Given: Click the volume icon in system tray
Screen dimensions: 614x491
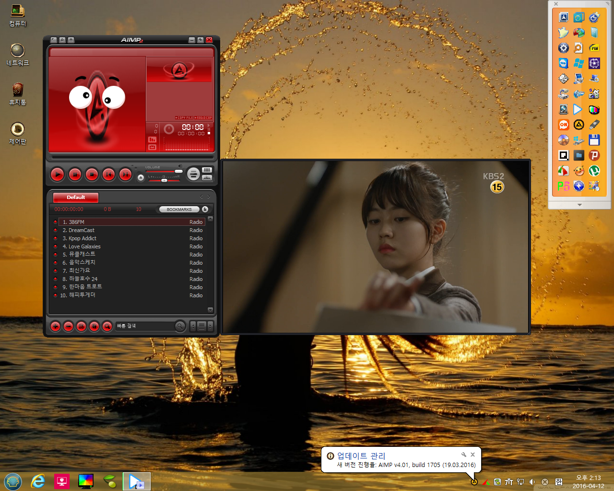Looking at the screenshot, I should (532, 482).
